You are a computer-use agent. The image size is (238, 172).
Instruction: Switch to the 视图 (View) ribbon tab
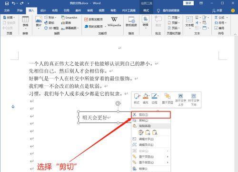101,10
